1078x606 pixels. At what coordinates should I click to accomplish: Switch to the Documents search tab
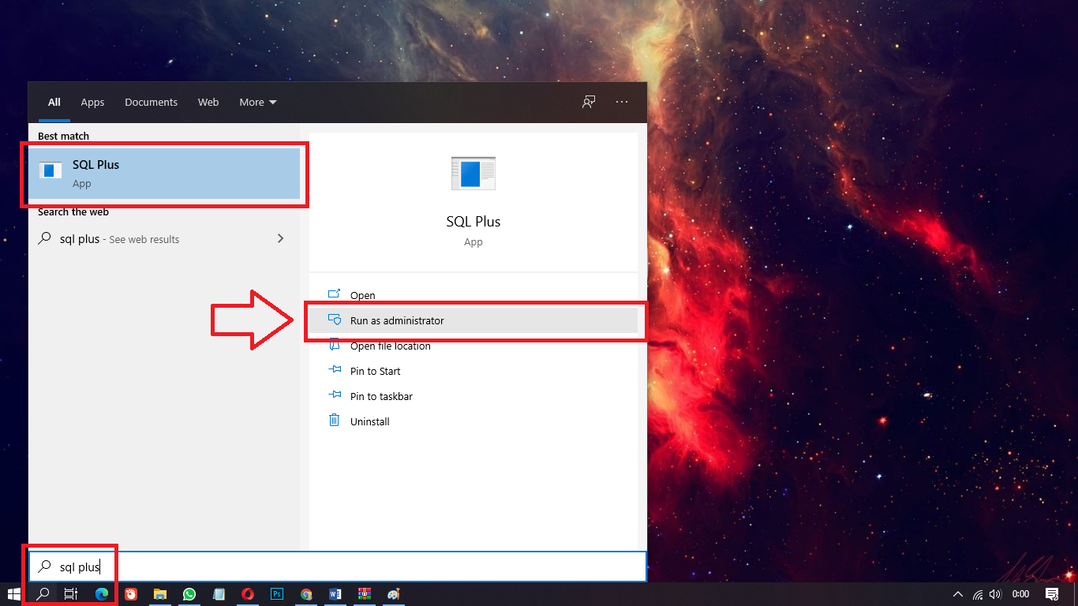[x=151, y=102]
